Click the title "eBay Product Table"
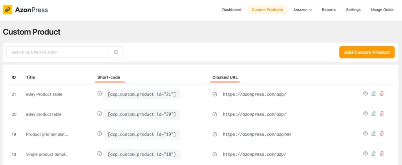 (44, 94)
